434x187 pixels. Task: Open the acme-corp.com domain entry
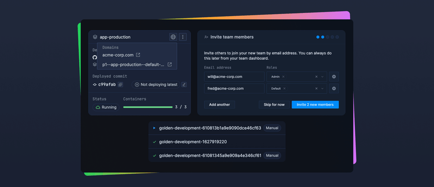(x=121, y=55)
